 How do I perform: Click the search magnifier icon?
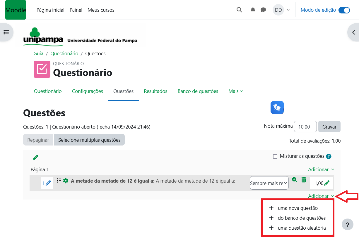(239, 10)
